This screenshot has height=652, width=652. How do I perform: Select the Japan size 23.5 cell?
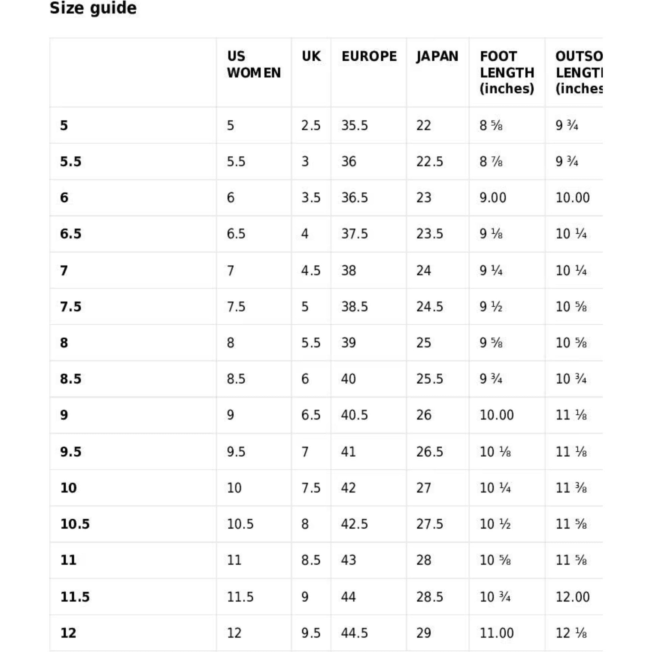(x=429, y=234)
